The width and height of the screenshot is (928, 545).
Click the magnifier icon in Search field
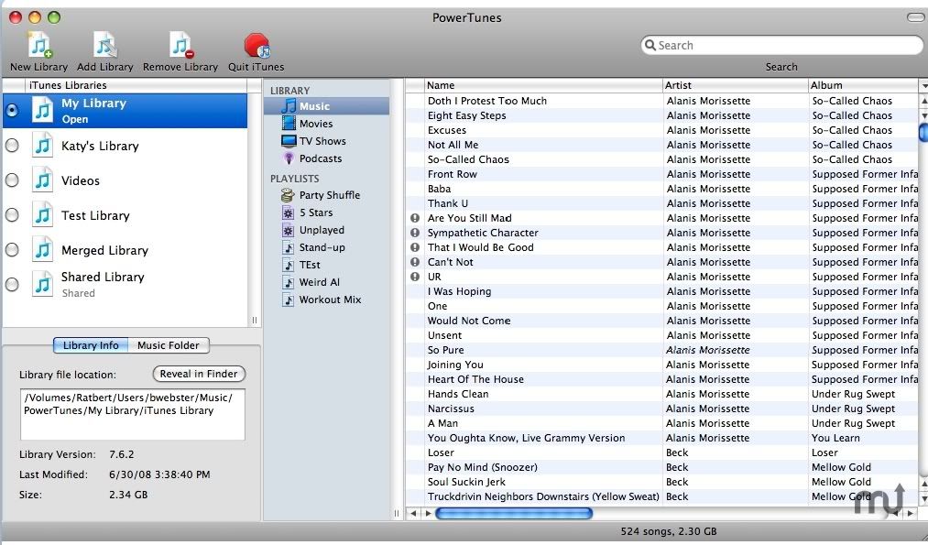click(650, 45)
